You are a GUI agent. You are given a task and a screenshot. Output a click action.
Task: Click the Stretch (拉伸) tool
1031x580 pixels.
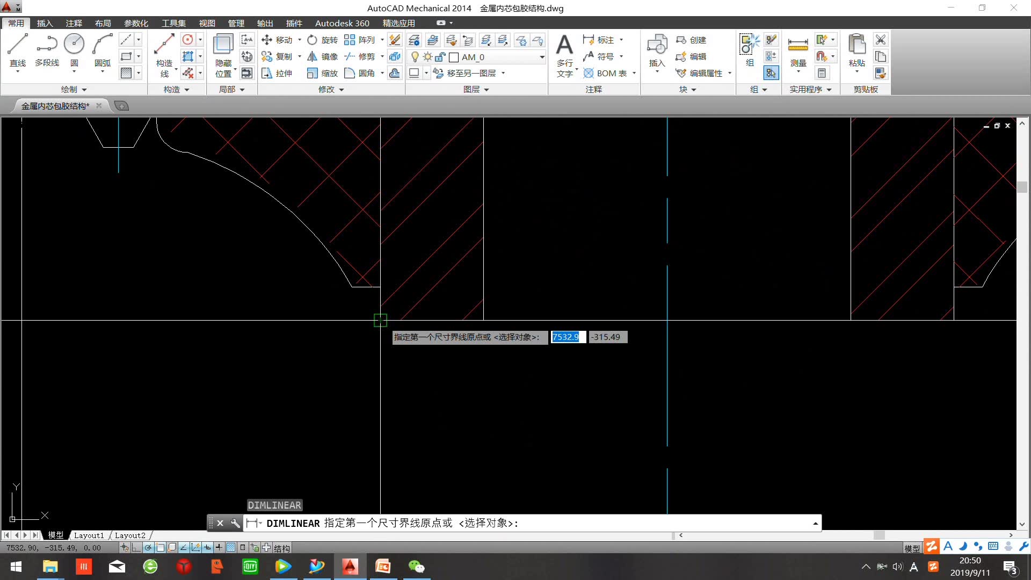pos(277,74)
